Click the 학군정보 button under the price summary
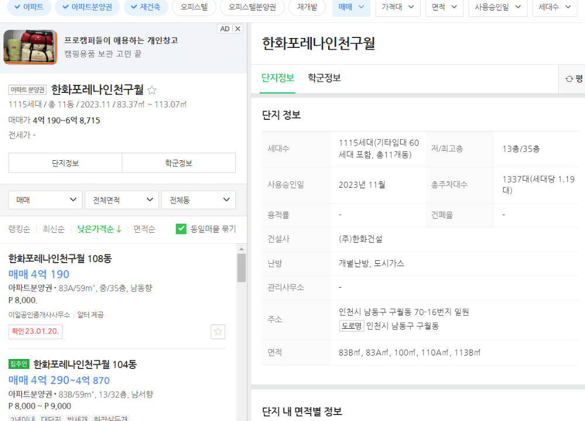 coord(178,163)
